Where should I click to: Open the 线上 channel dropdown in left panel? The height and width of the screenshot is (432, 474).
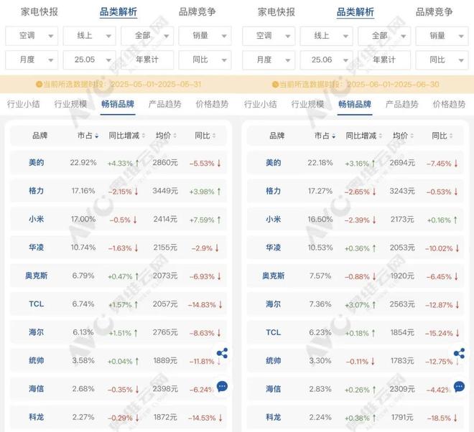coord(90,36)
